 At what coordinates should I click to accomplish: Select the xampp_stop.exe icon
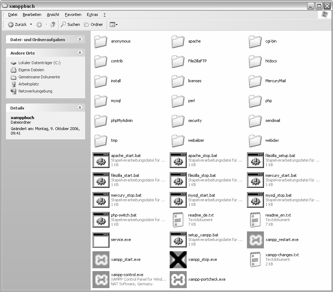pyautogui.click(x=178, y=259)
